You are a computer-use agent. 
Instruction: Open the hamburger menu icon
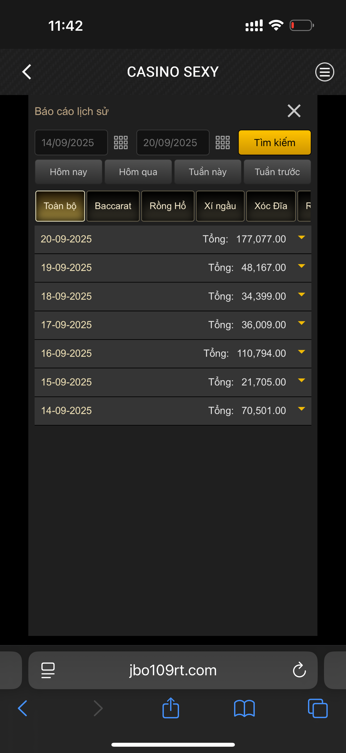[325, 72]
